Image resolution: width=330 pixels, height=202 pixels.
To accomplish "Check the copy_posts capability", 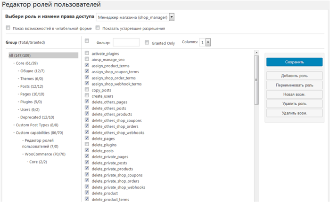I will 87,89.
